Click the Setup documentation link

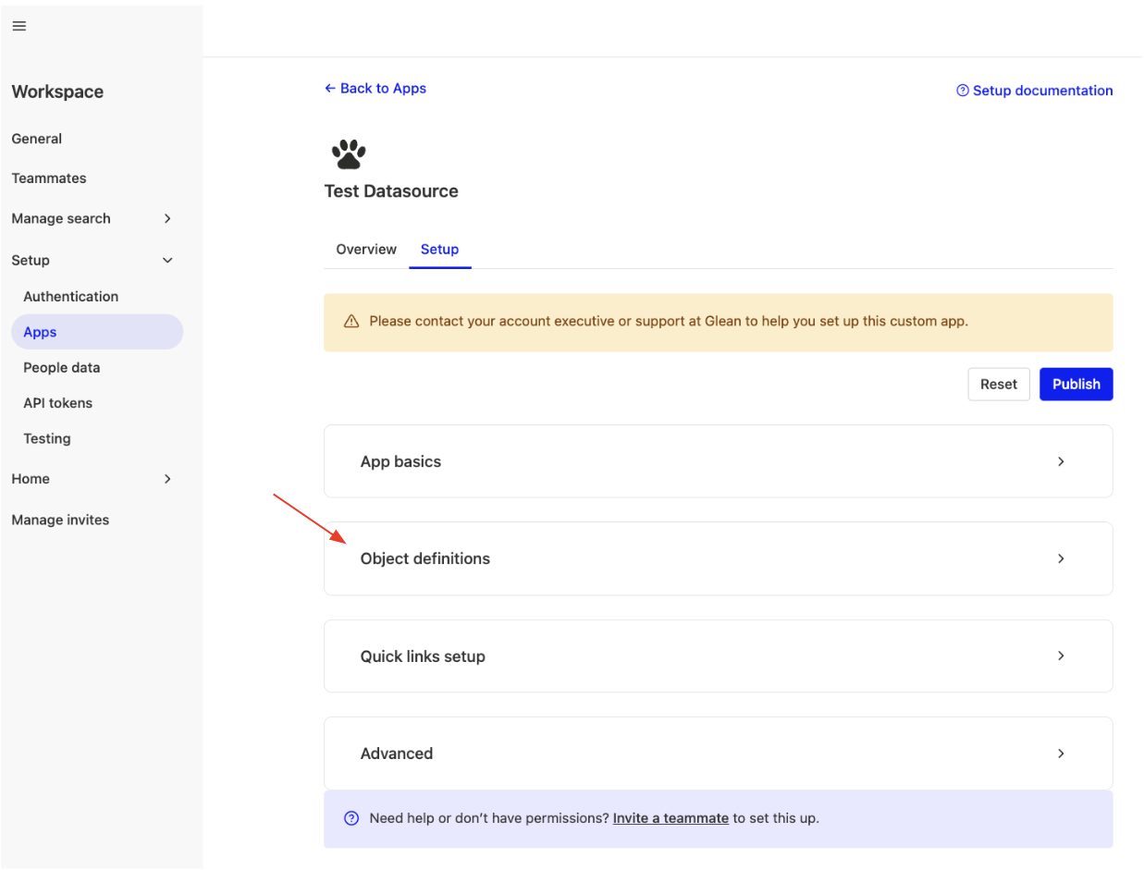[x=1042, y=90]
